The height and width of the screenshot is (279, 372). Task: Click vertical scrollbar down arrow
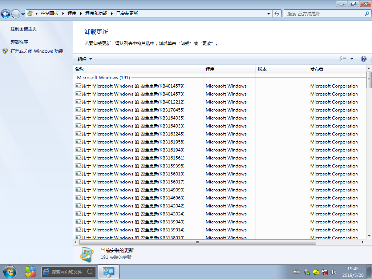[x=369, y=236]
